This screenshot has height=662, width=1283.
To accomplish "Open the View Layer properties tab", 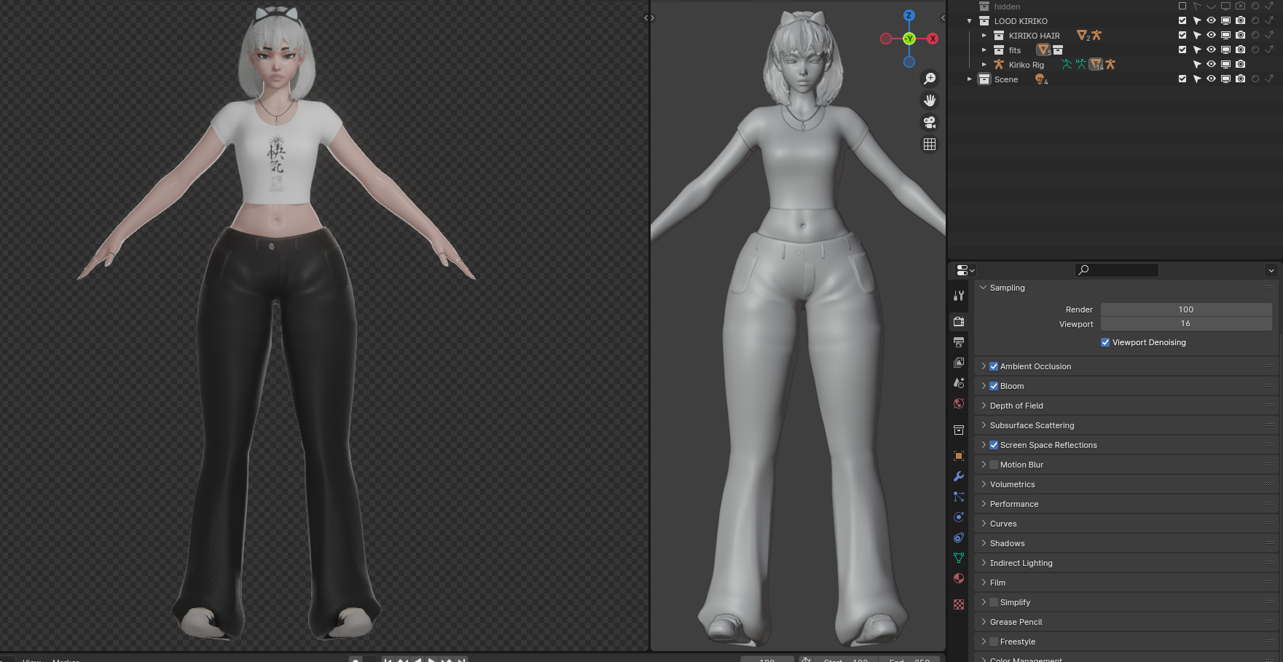I will [959, 362].
